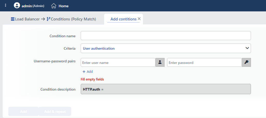Focus the Enter user name field
This screenshot has height=118, width=266.
118,62
